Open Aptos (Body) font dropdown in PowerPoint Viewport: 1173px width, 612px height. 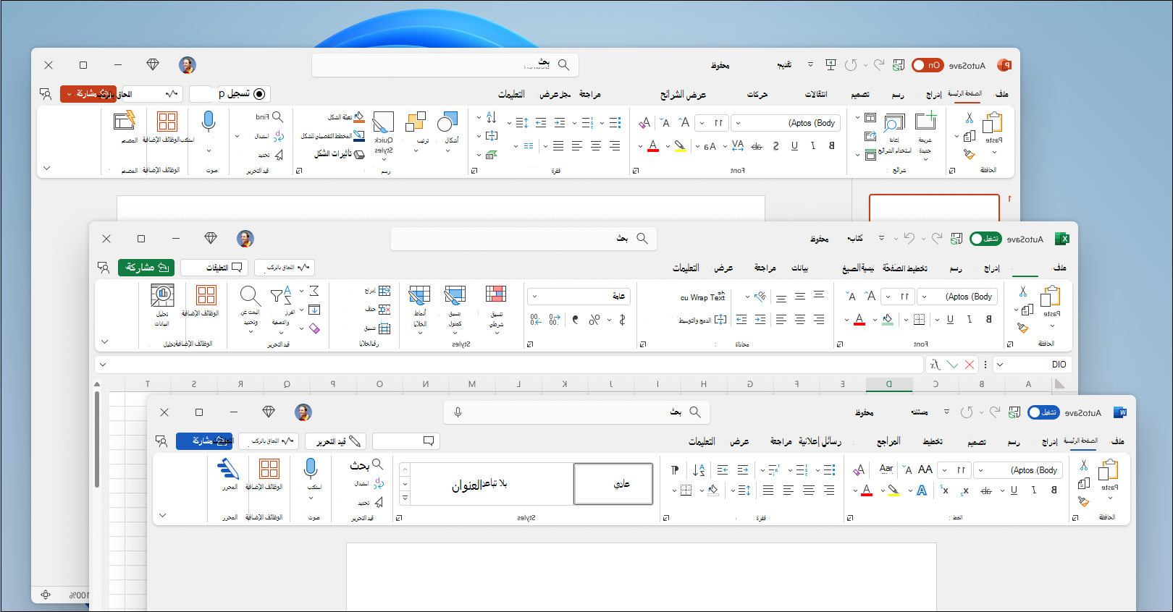(x=738, y=123)
